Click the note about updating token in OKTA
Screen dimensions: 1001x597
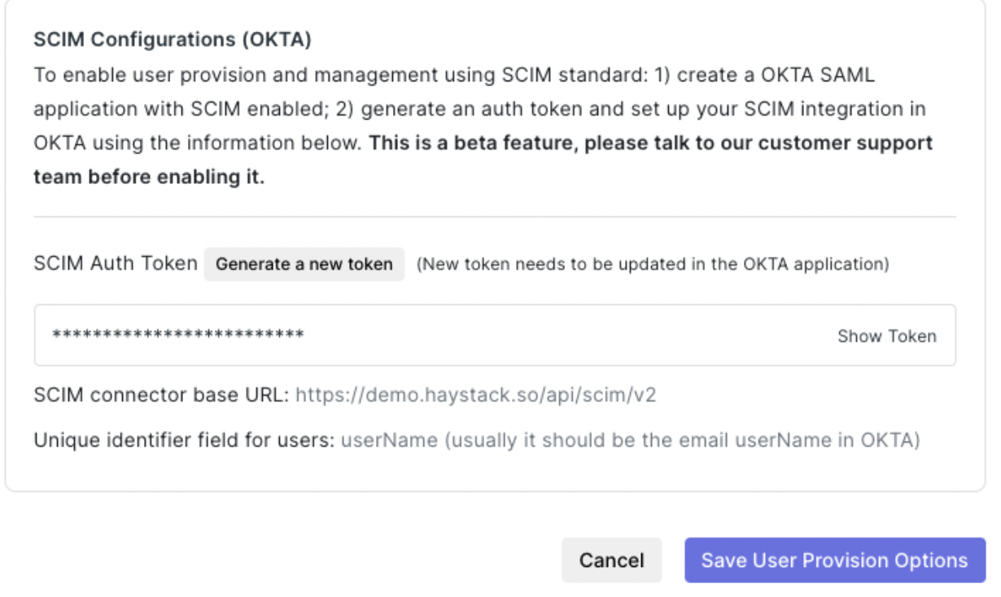point(652,264)
